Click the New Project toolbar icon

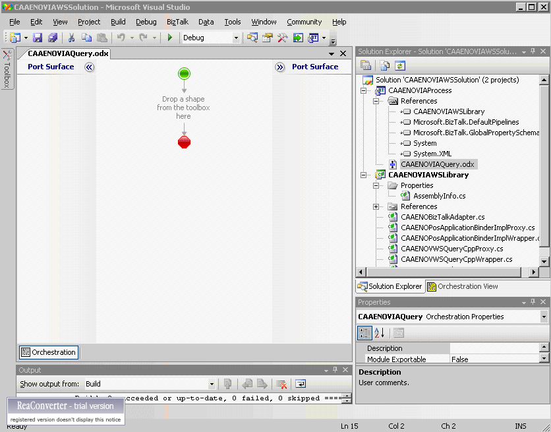tap(15, 38)
